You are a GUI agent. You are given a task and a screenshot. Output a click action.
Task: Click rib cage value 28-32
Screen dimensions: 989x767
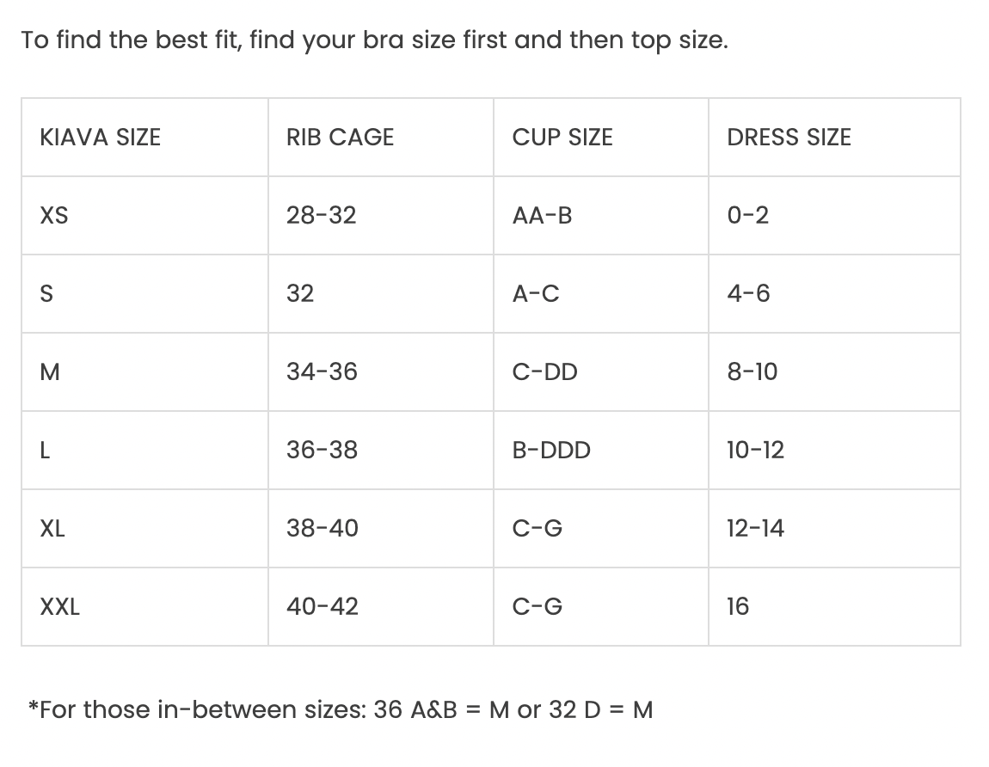click(321, 216)
